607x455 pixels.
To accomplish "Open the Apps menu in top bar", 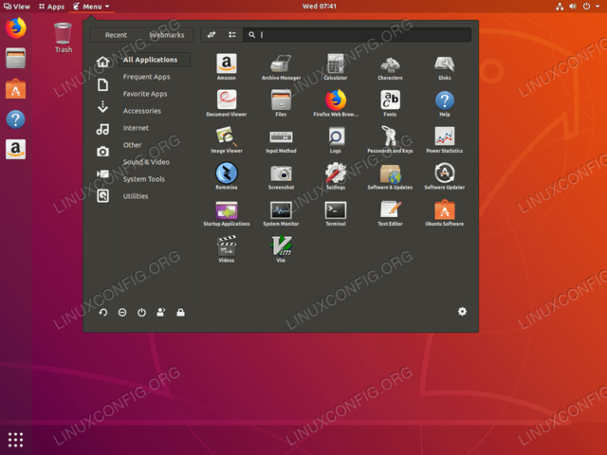I will coord(51,7).
